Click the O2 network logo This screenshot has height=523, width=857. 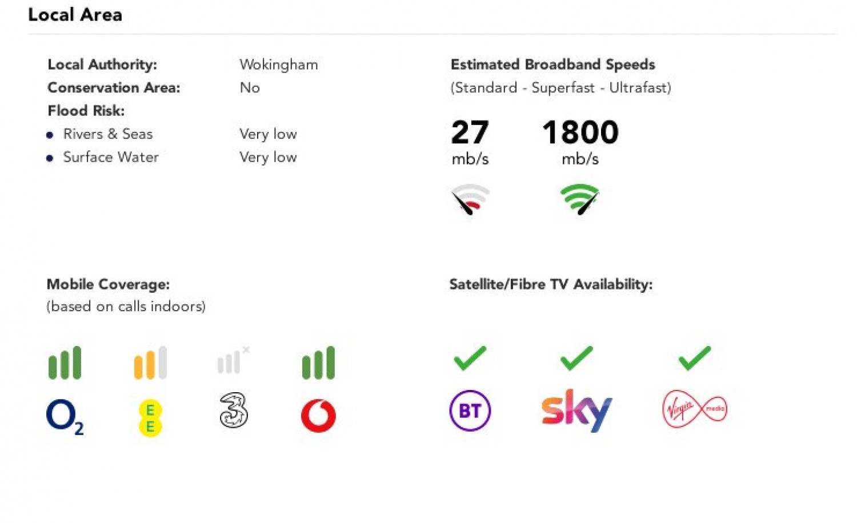(x=65, y=416)
